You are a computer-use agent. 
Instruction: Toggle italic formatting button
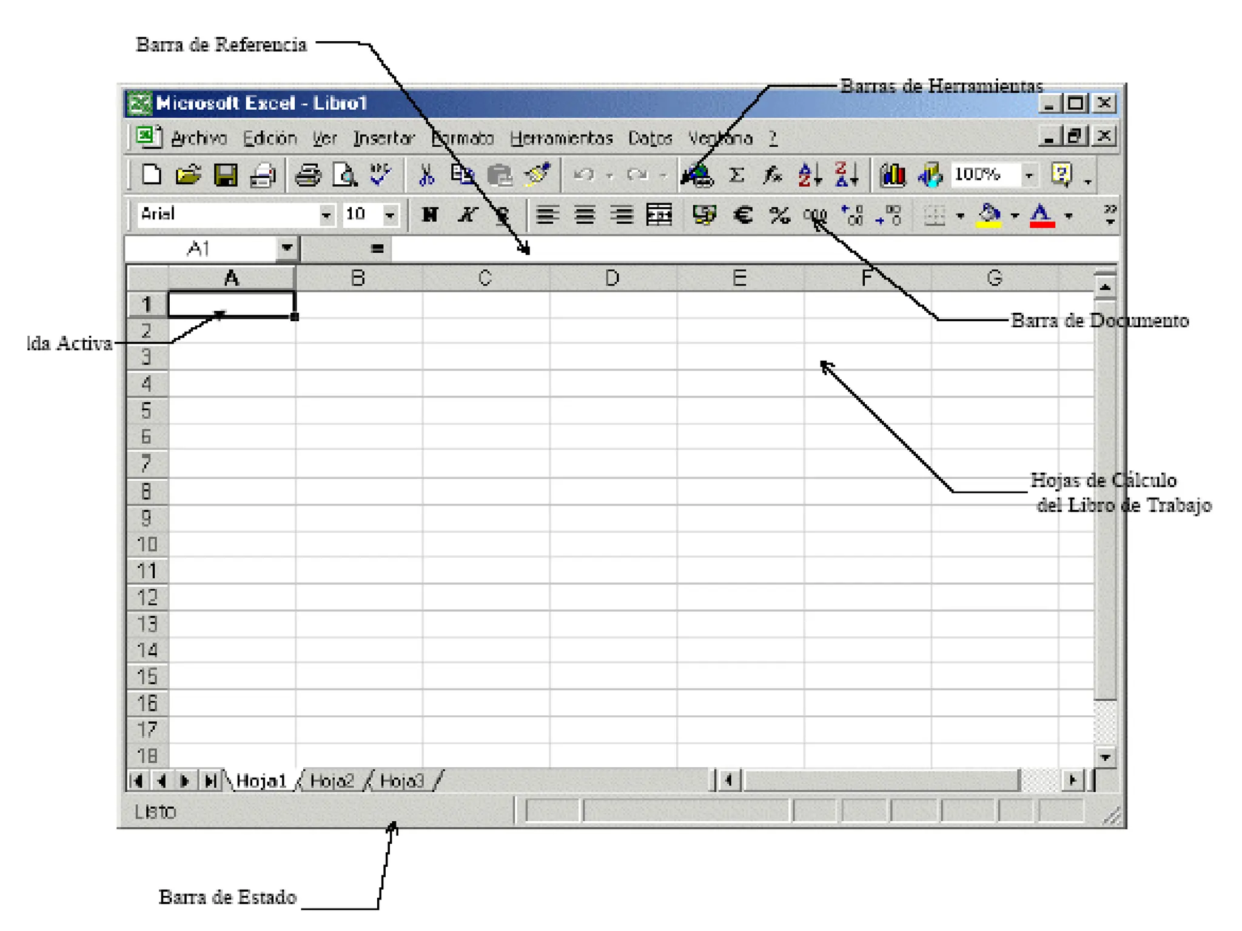[466, 215]
